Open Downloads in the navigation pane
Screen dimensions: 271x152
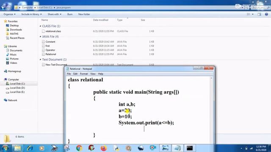pyautogui.click(x=16, y=30)
